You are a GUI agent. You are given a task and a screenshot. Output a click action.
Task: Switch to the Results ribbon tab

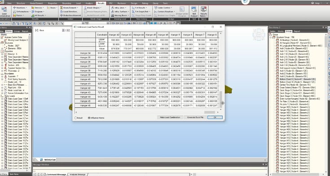tap(101, 4)
